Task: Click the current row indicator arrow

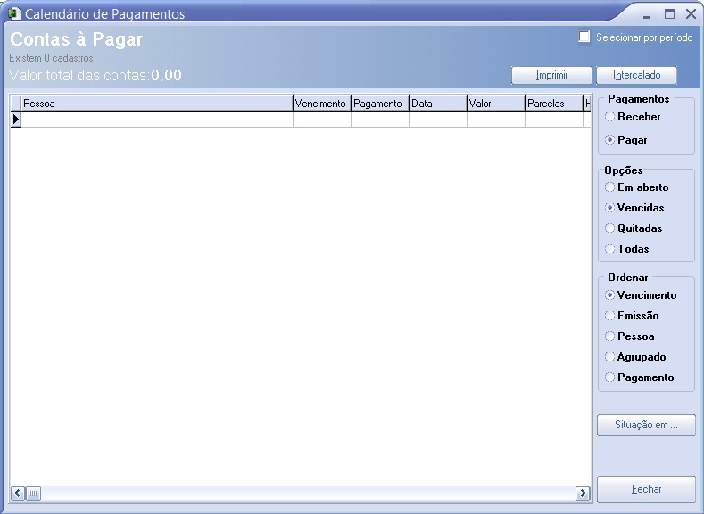Action: (15, 119)
